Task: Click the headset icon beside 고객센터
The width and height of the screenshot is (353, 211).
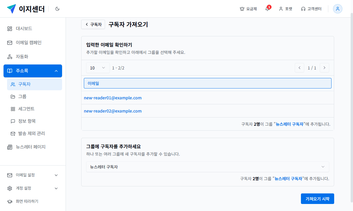Action: [303, 9]
